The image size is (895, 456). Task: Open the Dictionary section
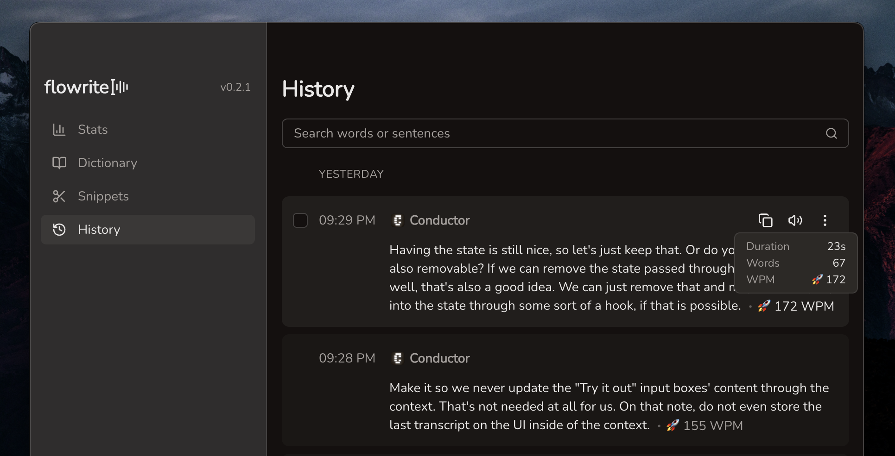click(107, 162)
